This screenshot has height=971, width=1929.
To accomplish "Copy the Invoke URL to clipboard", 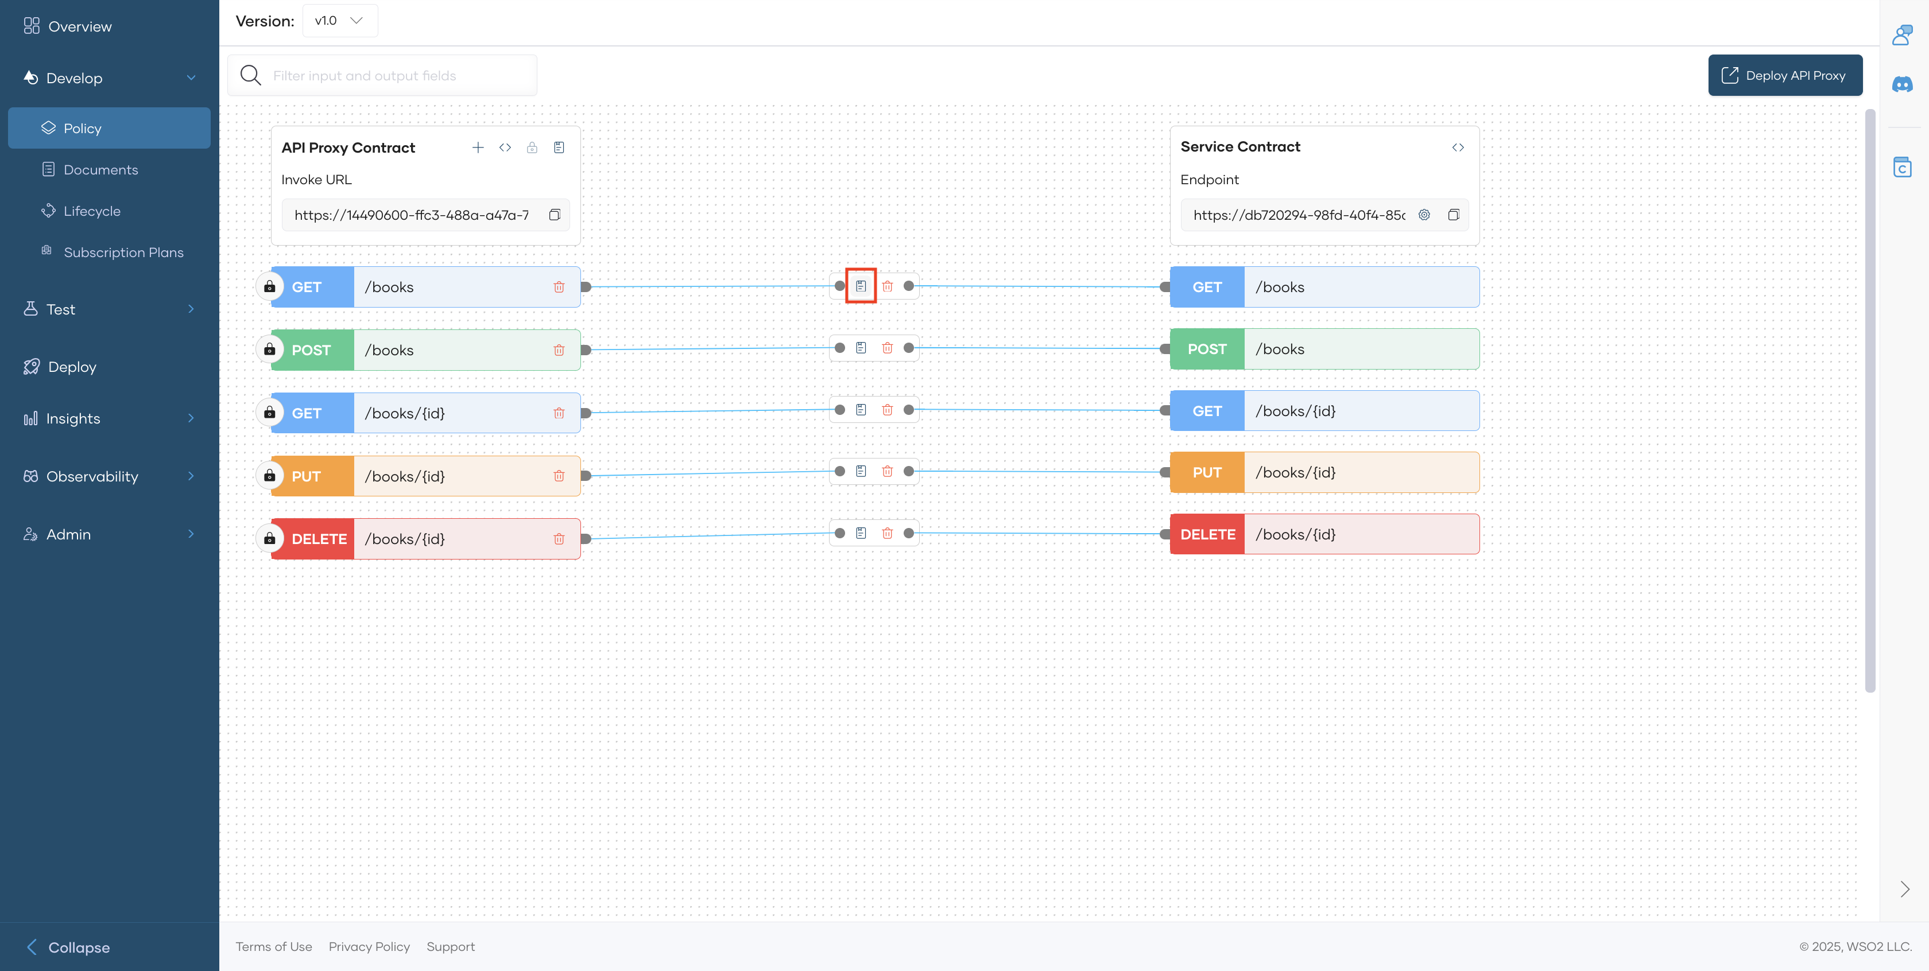I will 554,215.
